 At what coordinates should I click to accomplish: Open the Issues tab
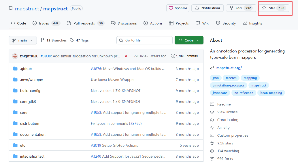point(46,23)
